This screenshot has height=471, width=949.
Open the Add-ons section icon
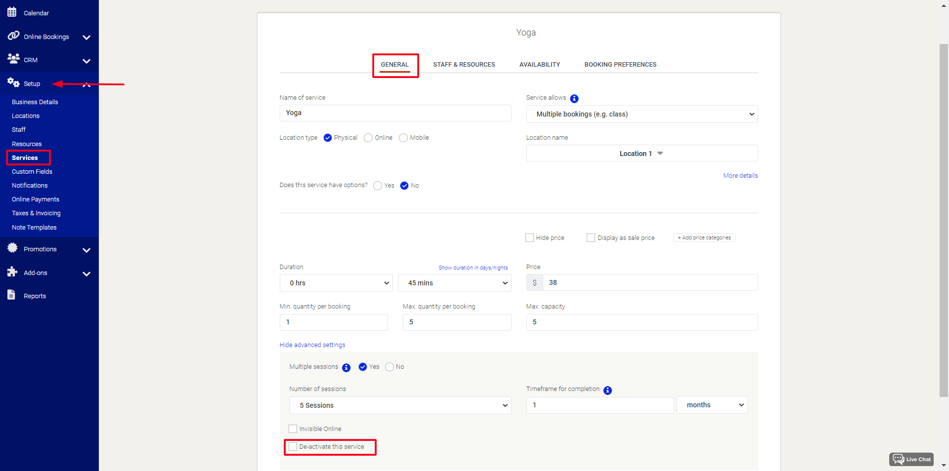coord(12,272)
